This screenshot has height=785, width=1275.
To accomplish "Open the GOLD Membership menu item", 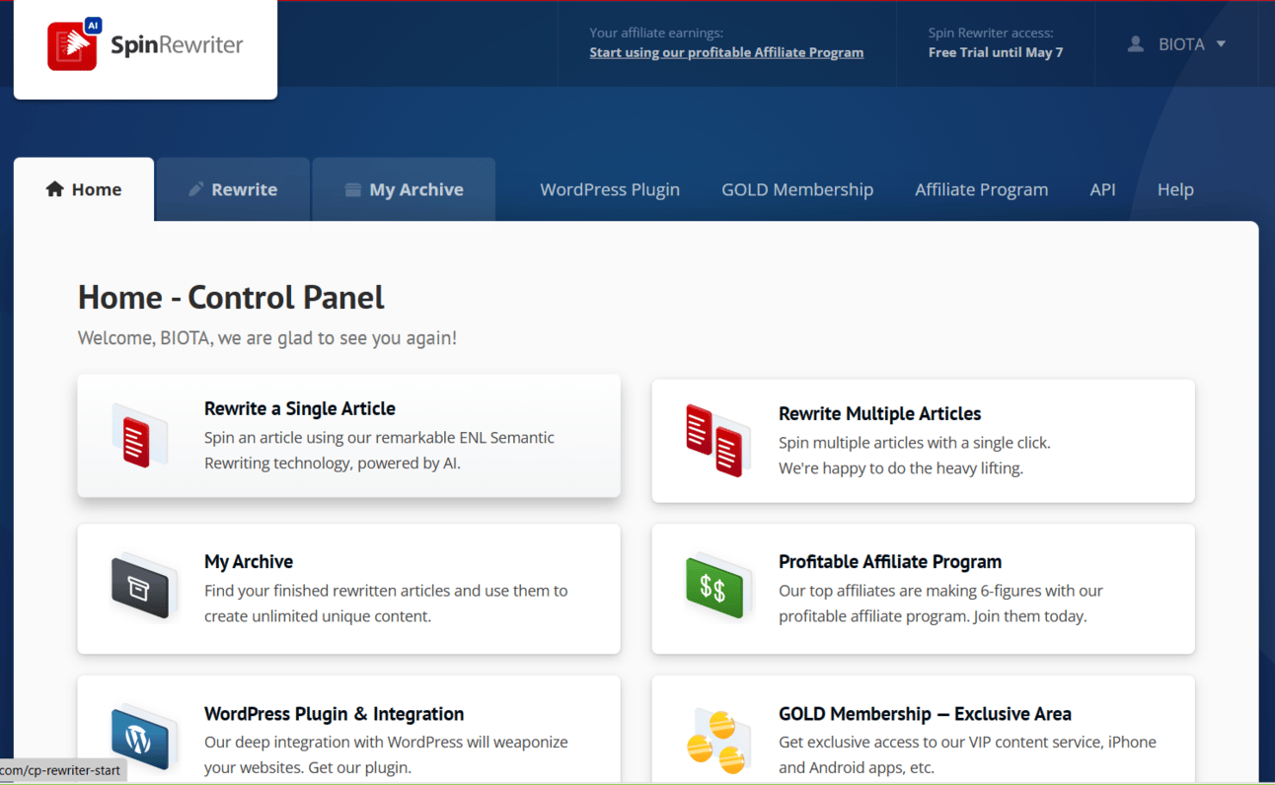I will pos(797,189).
